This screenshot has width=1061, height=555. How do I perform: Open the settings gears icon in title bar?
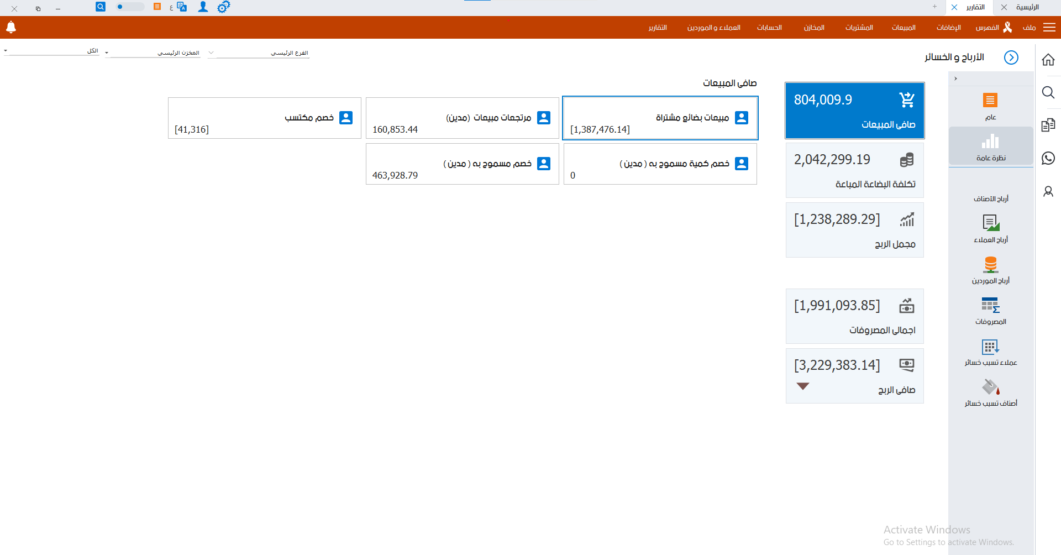[223, 7]
